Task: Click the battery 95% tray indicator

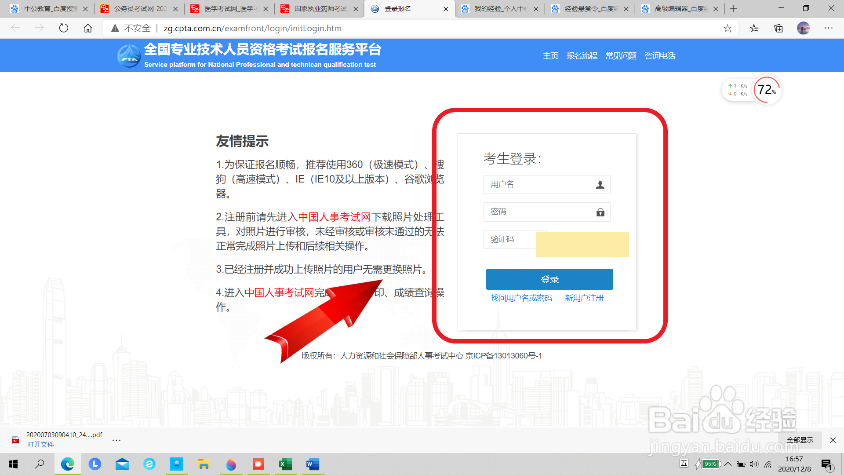Action: (709, 464)
